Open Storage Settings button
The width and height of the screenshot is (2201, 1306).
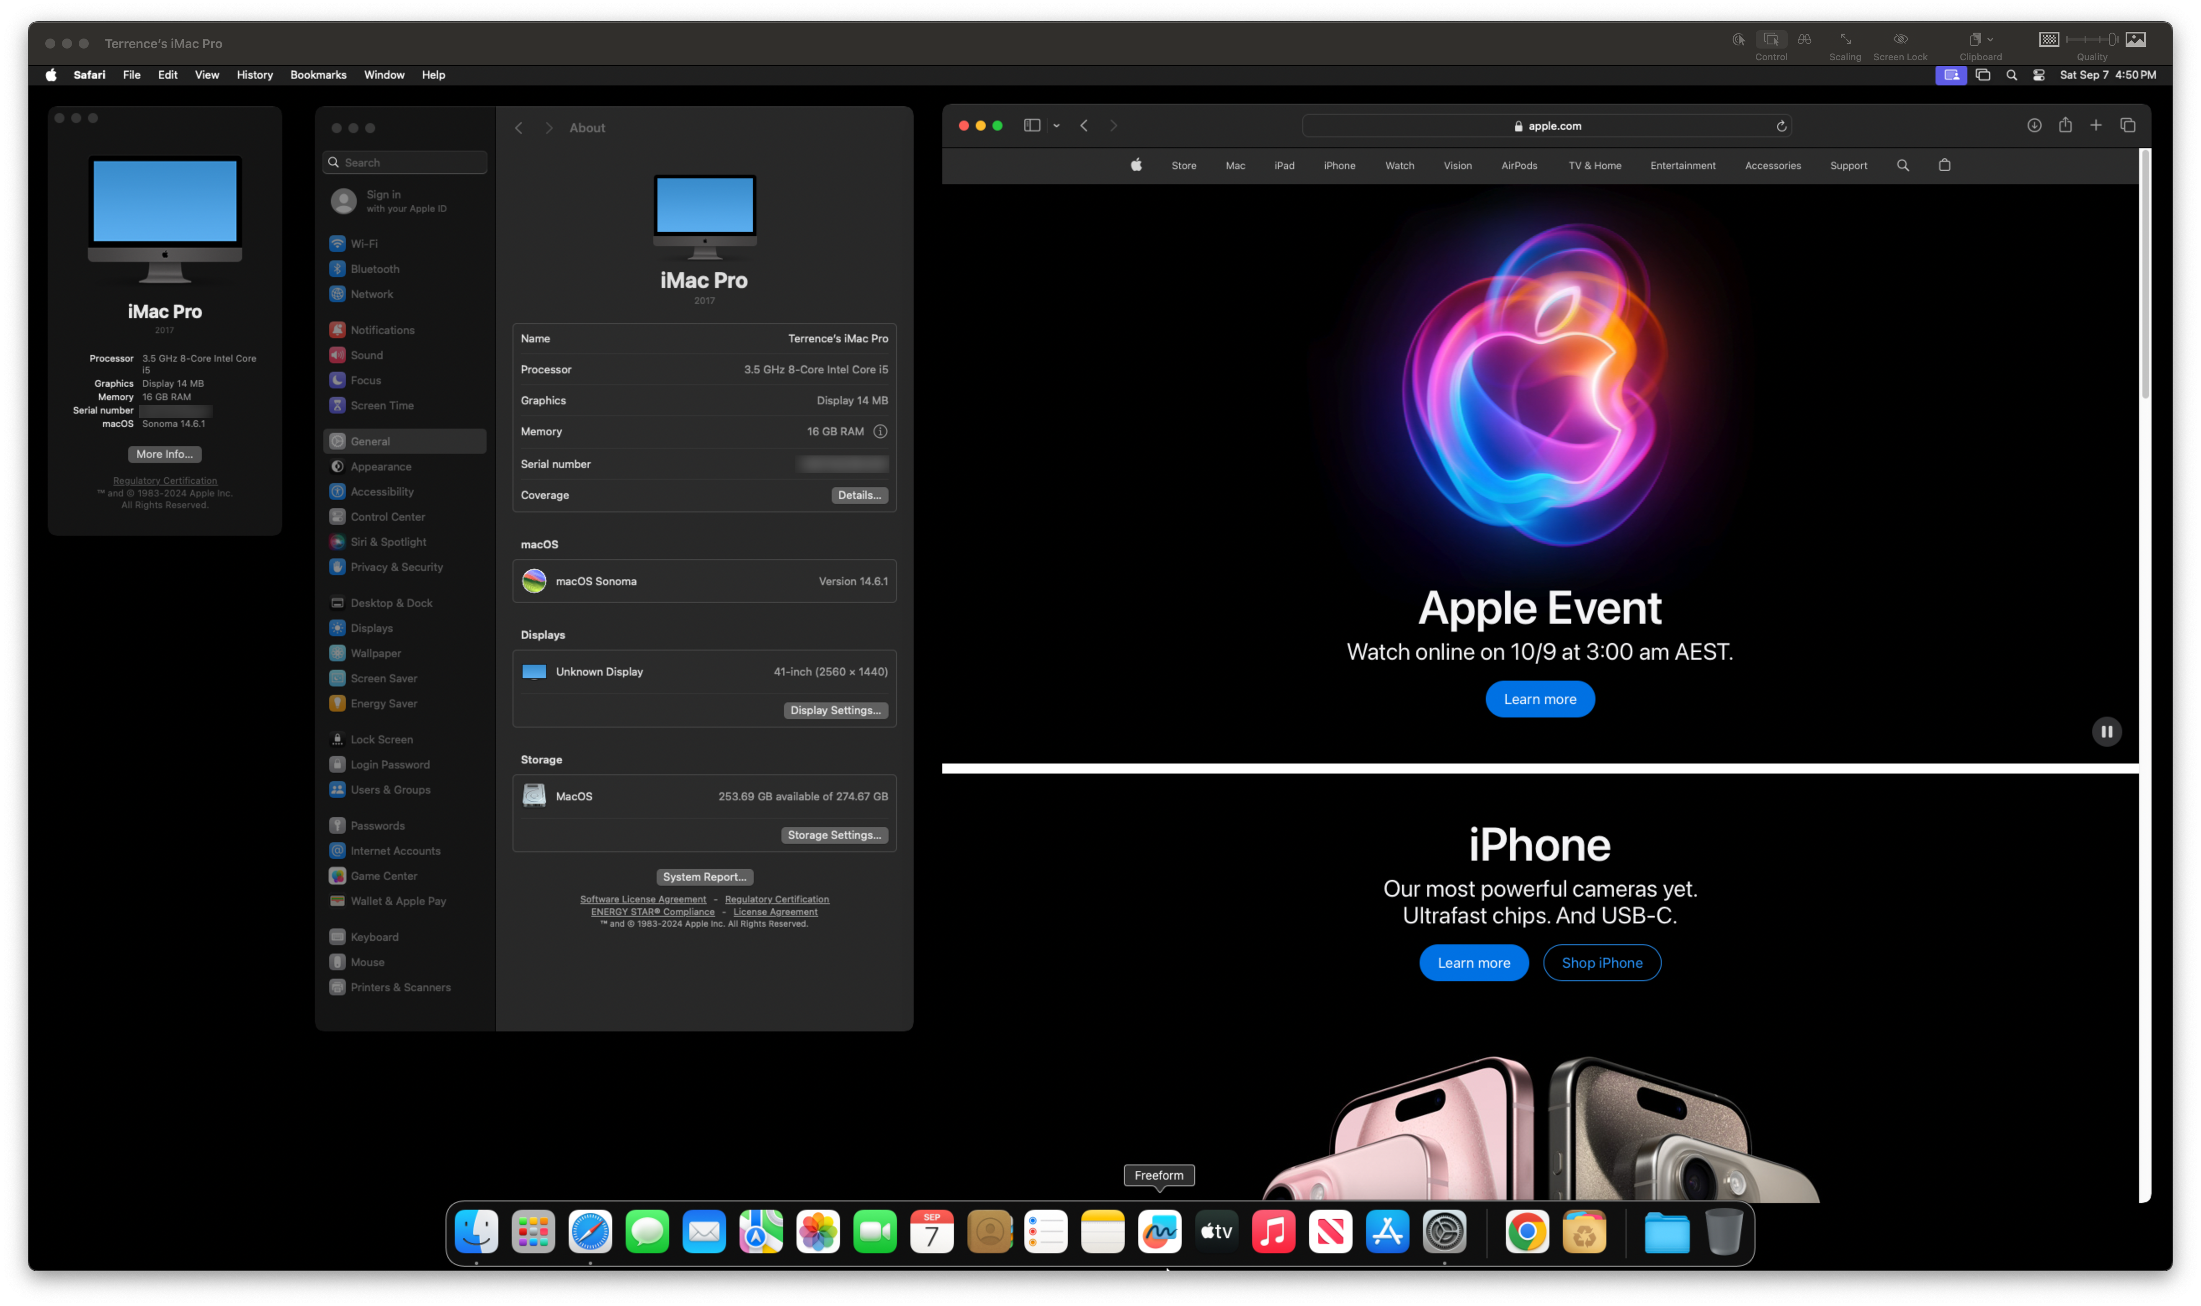(835, 835)
